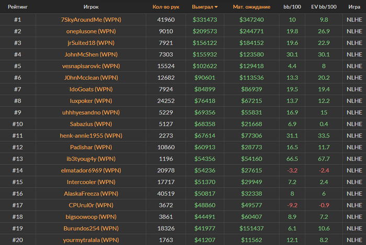Open player 7SkyAroundMe (WPN) profile
The image size is (366, 245).
[91, 20]
